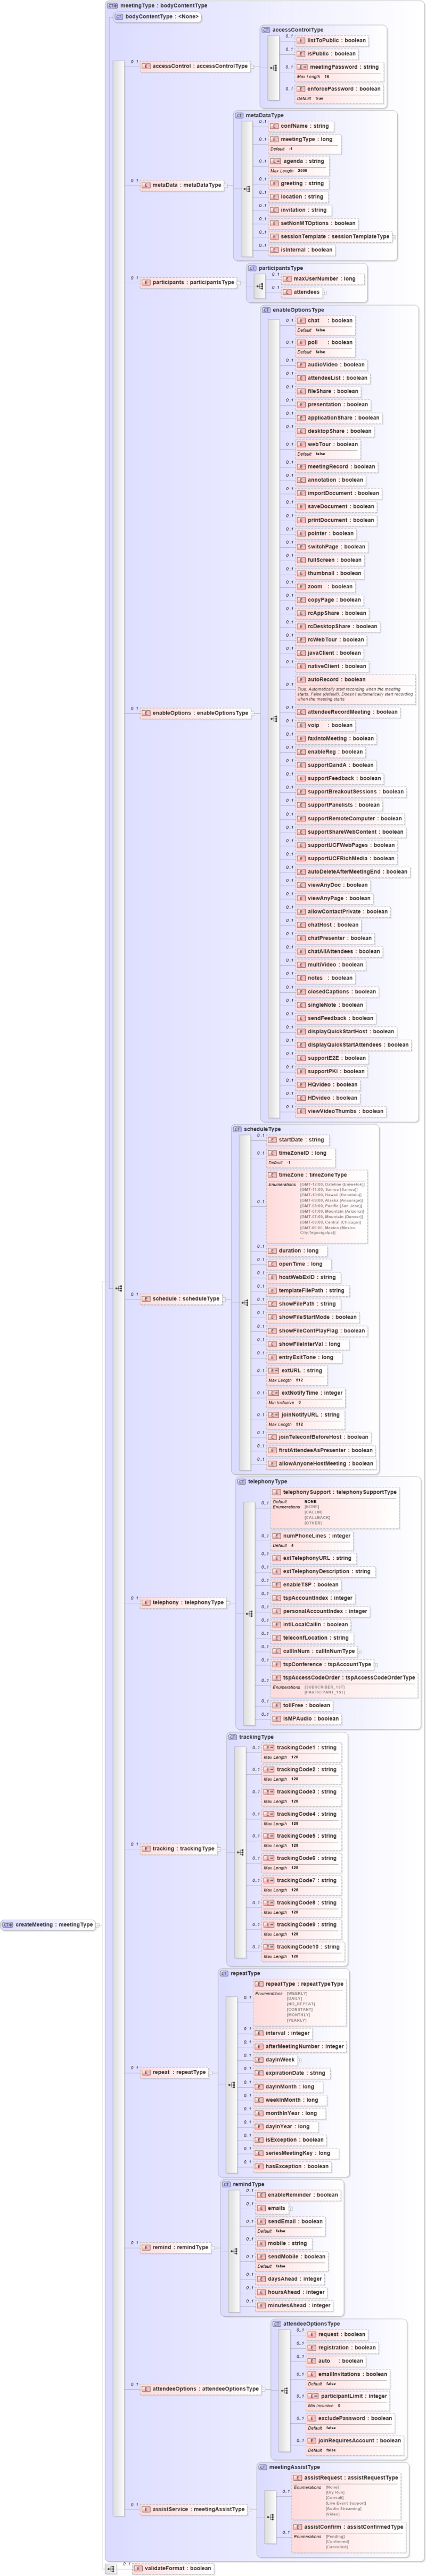This screenshot has height=2576, width=426.
Task: Click the enableOptionsType complex type icon
Action: [x=266, y=310]
